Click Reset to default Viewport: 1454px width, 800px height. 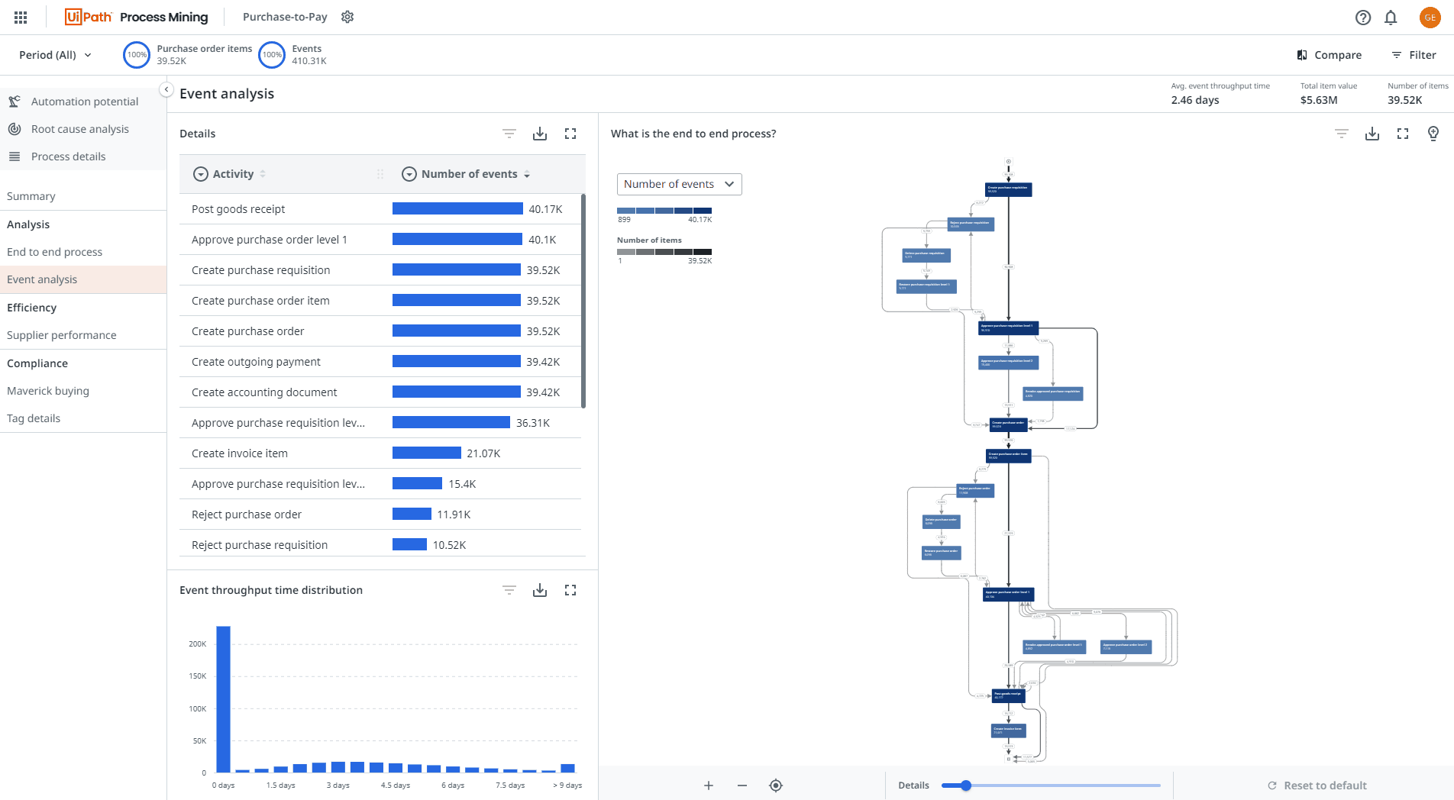tap(1317, 785)
